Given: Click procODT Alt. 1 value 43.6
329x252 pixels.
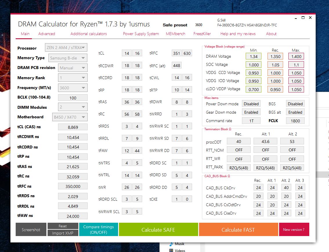Looking at the screenshot, I should 265,141.
